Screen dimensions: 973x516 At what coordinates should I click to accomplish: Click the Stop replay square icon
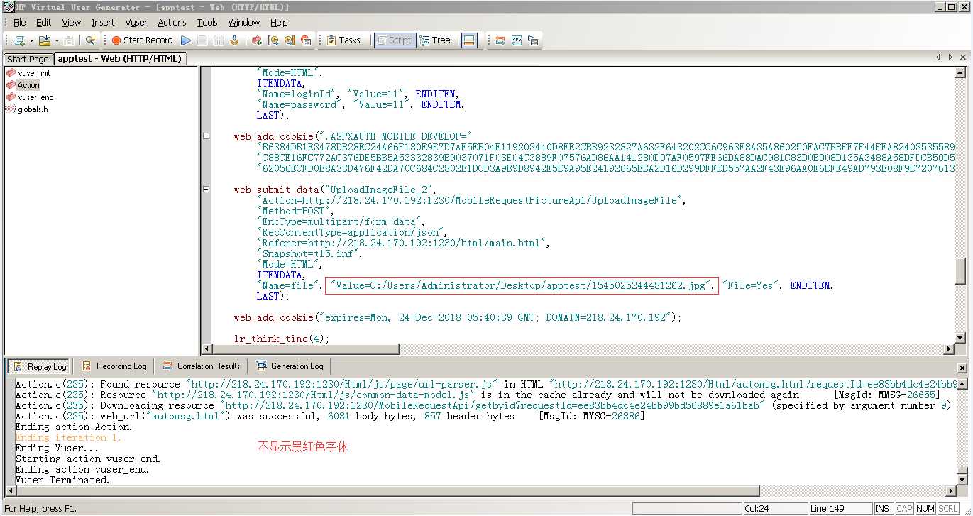point(202,40)
